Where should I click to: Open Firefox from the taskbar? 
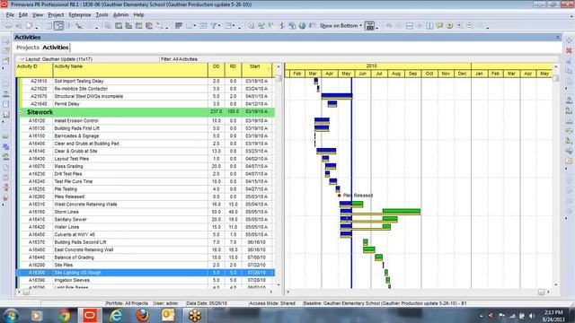point(142,315)
